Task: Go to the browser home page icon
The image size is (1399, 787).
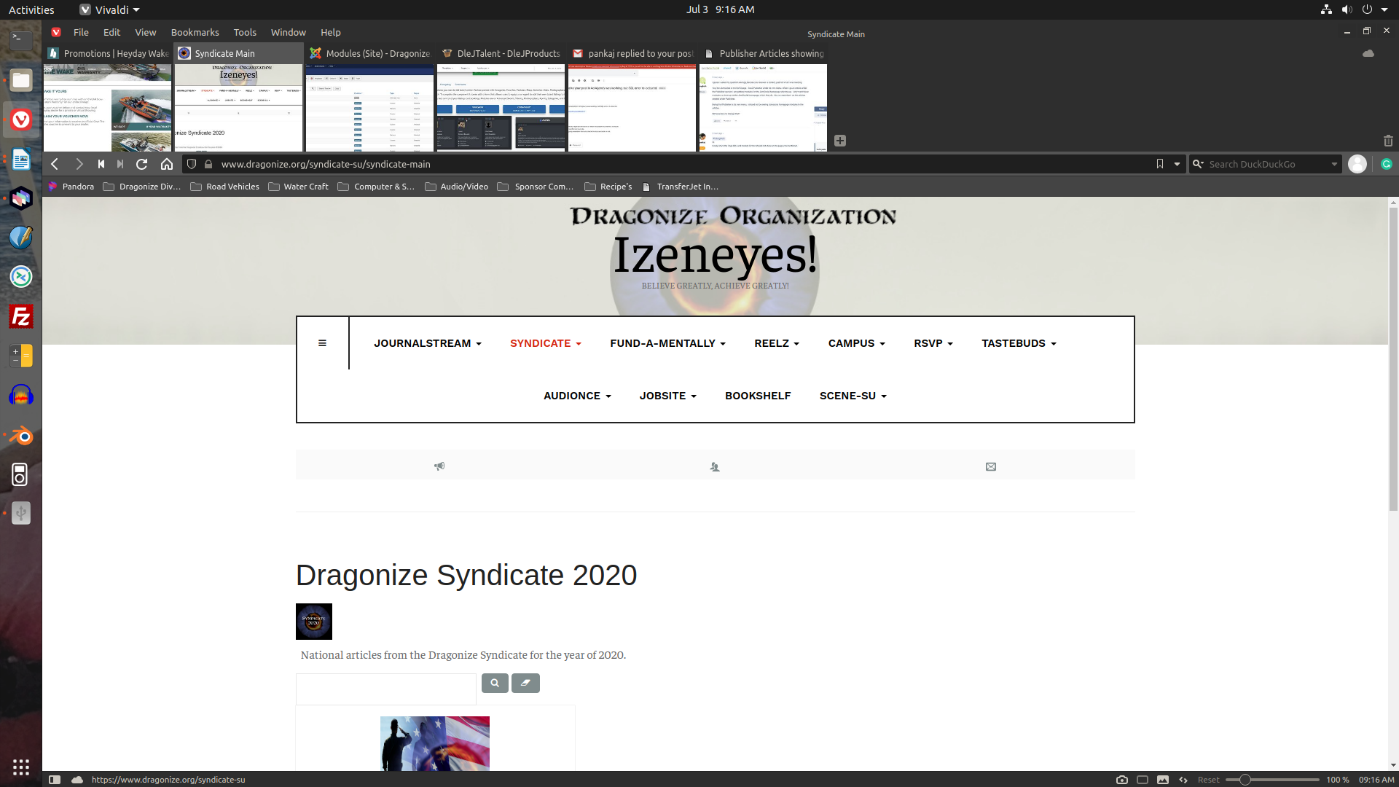Action: coord(167,164)
